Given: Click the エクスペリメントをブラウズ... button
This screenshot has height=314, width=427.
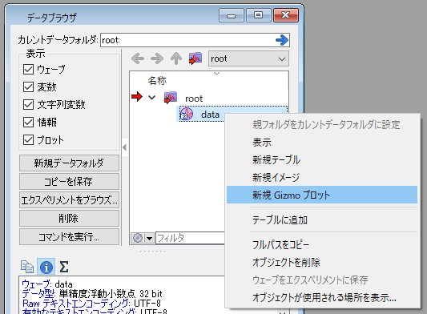Looking at the screenshot, I should click(x=69, y=200).
